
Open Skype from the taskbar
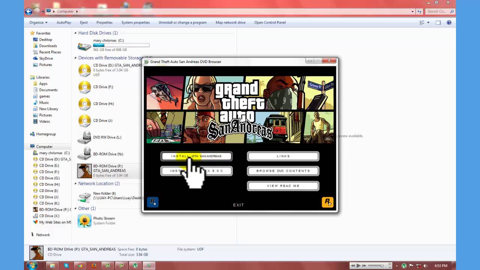click(x=66, y=265)
